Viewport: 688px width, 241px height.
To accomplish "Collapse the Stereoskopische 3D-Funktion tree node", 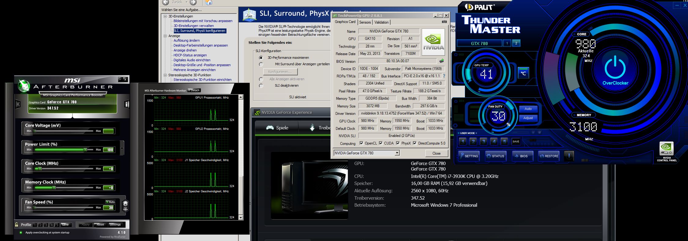I will point(165,75).
